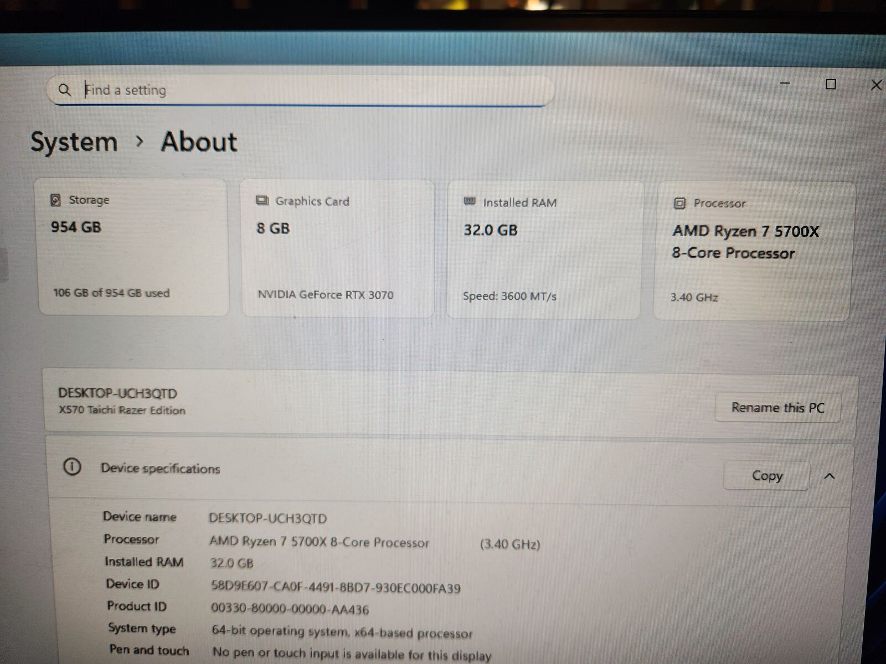The height and width of the screenshot is (664, 886).
Task: Click the breadcrumb chevron after System
Action: (140, 142)
